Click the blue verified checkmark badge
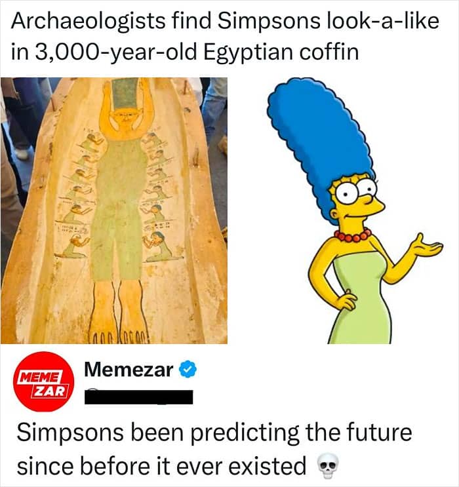 (188, 369)
